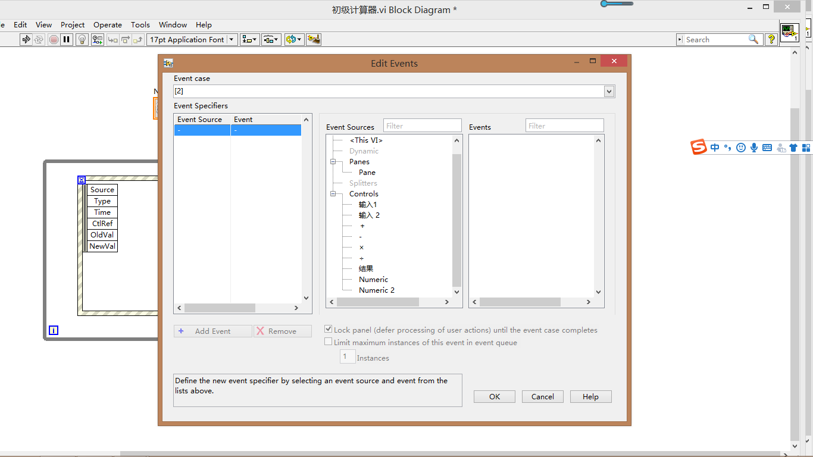Click the Add Event button
Viewport: 813px width, 457px height.
(x=212, y=331)
